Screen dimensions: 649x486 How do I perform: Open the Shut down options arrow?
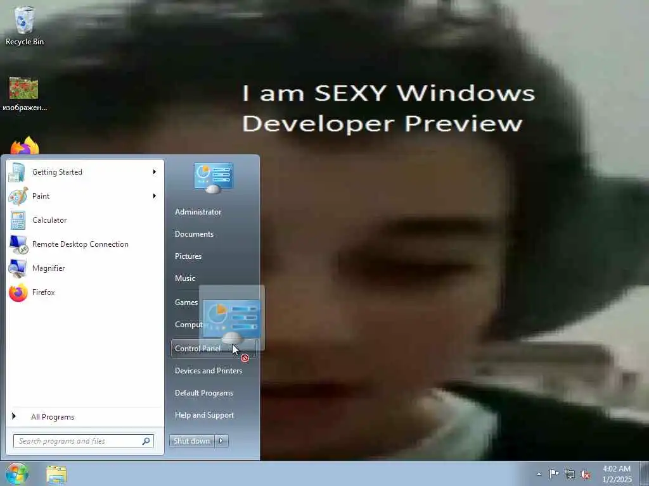tap(221, 441)
